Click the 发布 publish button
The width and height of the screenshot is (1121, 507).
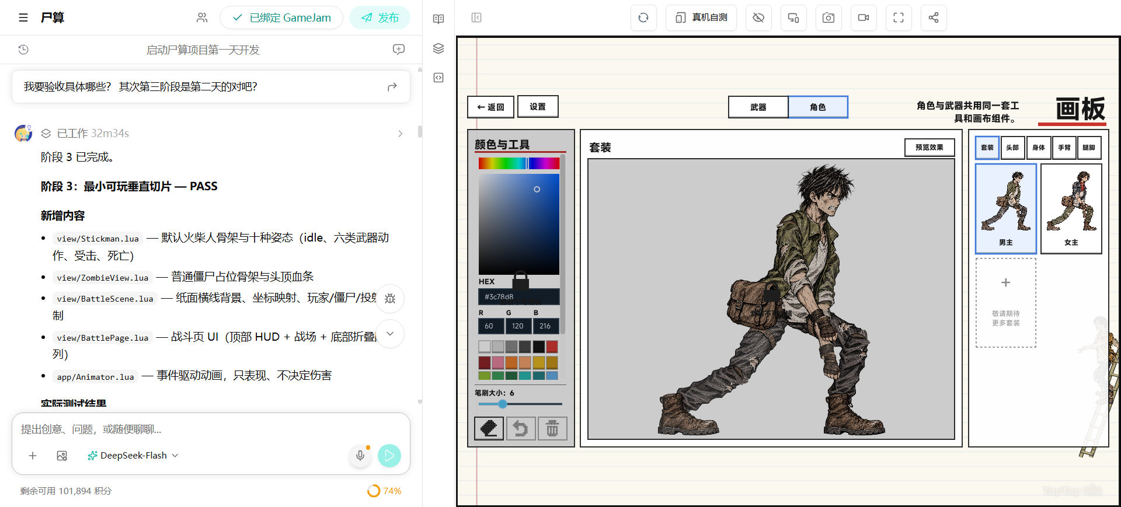[380, 18]
